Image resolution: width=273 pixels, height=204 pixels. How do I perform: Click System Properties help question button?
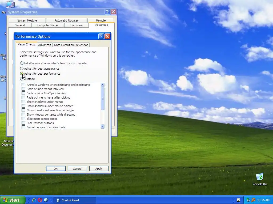(107, 12)
